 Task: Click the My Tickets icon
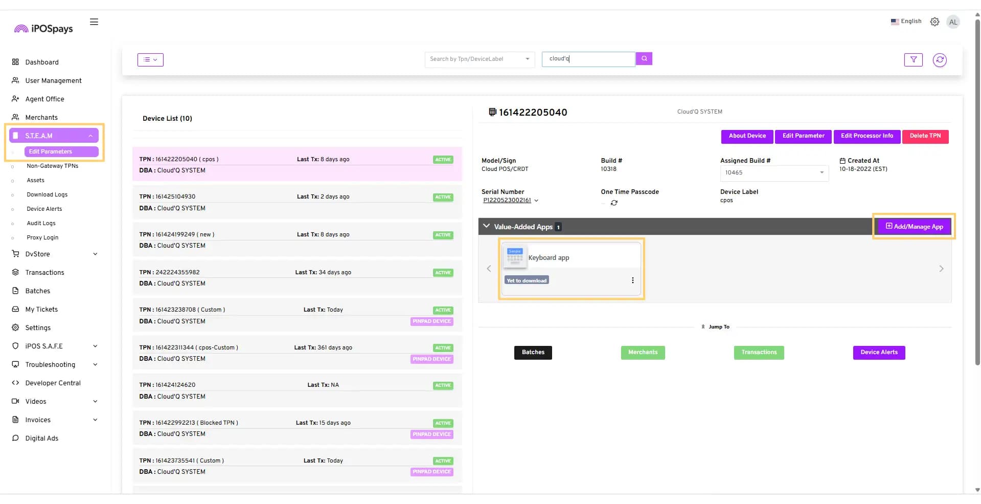pyautogui.click(x=15, y=309)
